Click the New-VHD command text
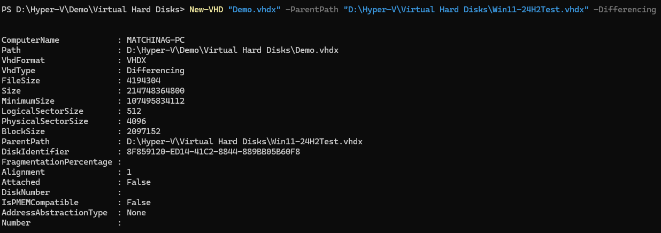Viewport: 661px width, 233px height. pyautogui.click(x=206, y=10)
